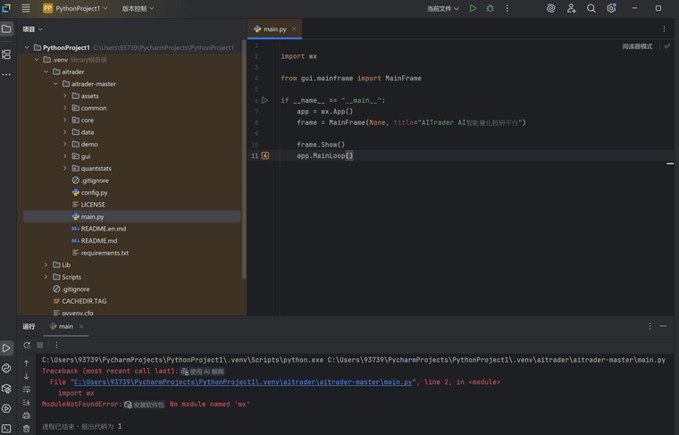This screenshot has width=679, height=435.
Task: Open the PythonProject1 project dropdown
Action: coord(75,8)
